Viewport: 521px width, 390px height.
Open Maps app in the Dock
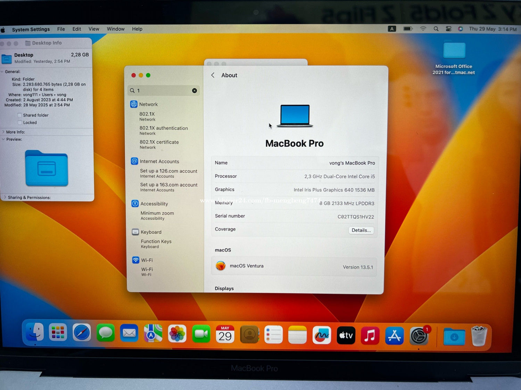pos(153,333)
